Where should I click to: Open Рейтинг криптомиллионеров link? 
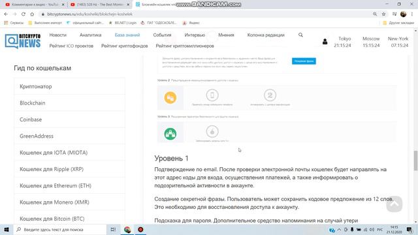coord(185,46)
